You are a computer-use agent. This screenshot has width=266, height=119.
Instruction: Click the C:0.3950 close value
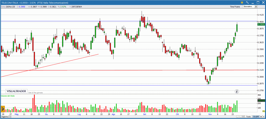(21, 7)
